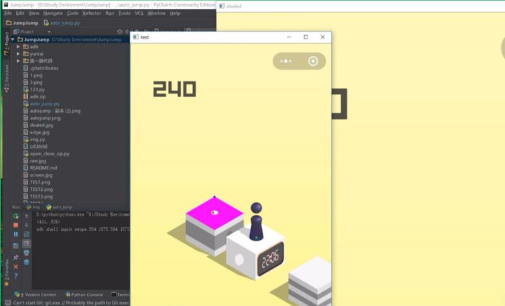Click the clear-all trash icon in Run console
Viewport: 505px width, 306px height.
(x=27, y=262)
